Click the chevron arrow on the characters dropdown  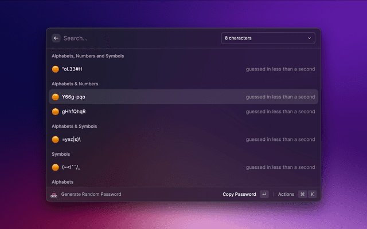pos(310,38)
